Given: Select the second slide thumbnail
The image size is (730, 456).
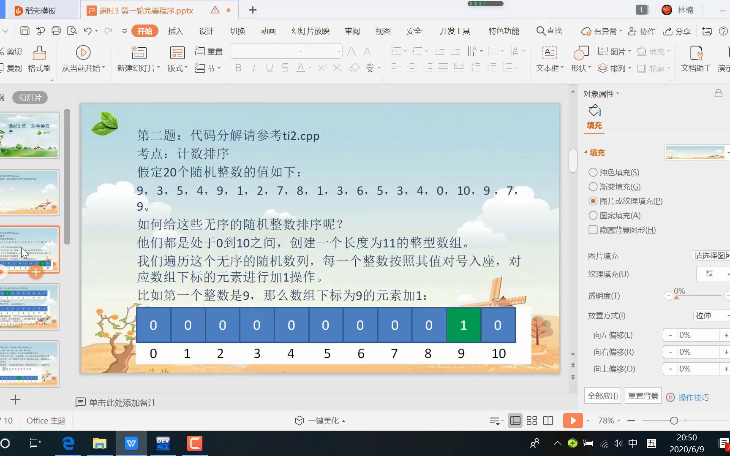Looking at the screenshot, I should point(30,193).
